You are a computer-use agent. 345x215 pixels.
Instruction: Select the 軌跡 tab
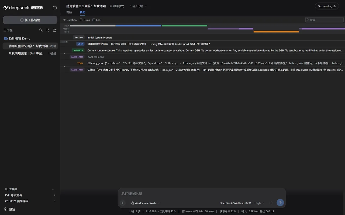(82, 12)
